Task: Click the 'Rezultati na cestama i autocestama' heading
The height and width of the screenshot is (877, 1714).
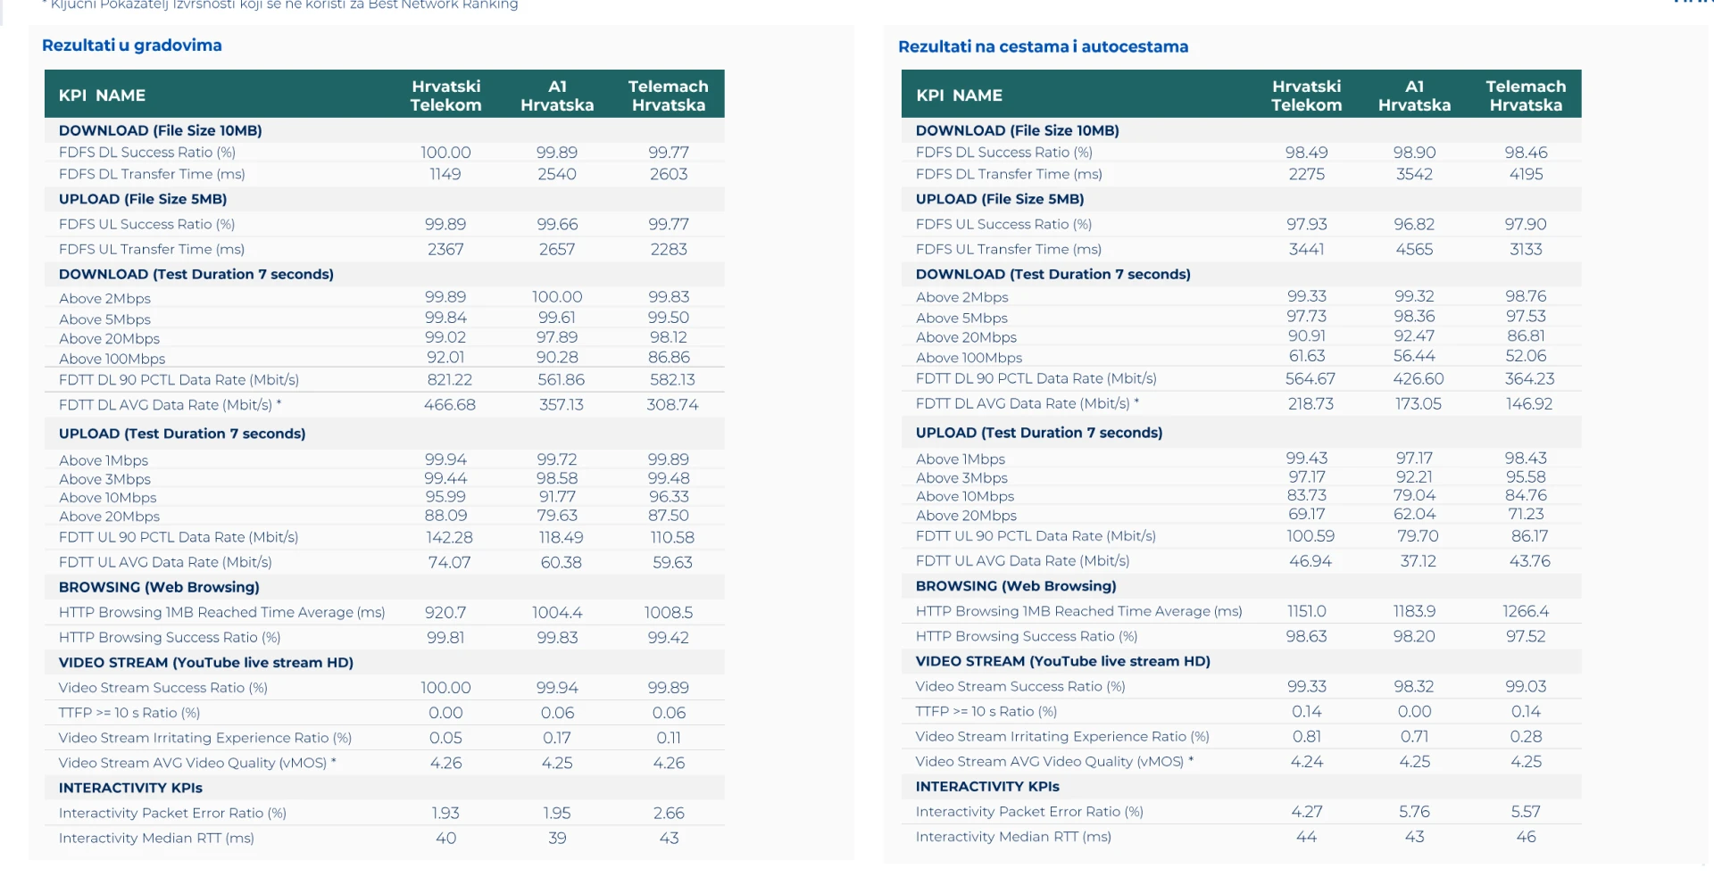Action: click(1043, 46)
